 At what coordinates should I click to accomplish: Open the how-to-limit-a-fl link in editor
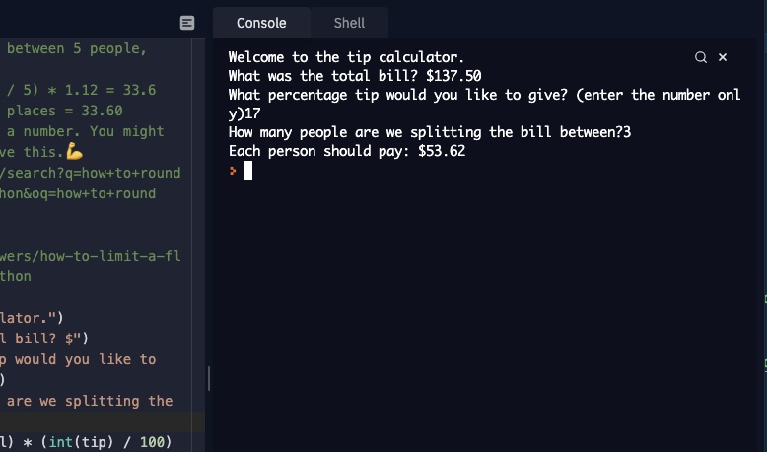[93, 256]
